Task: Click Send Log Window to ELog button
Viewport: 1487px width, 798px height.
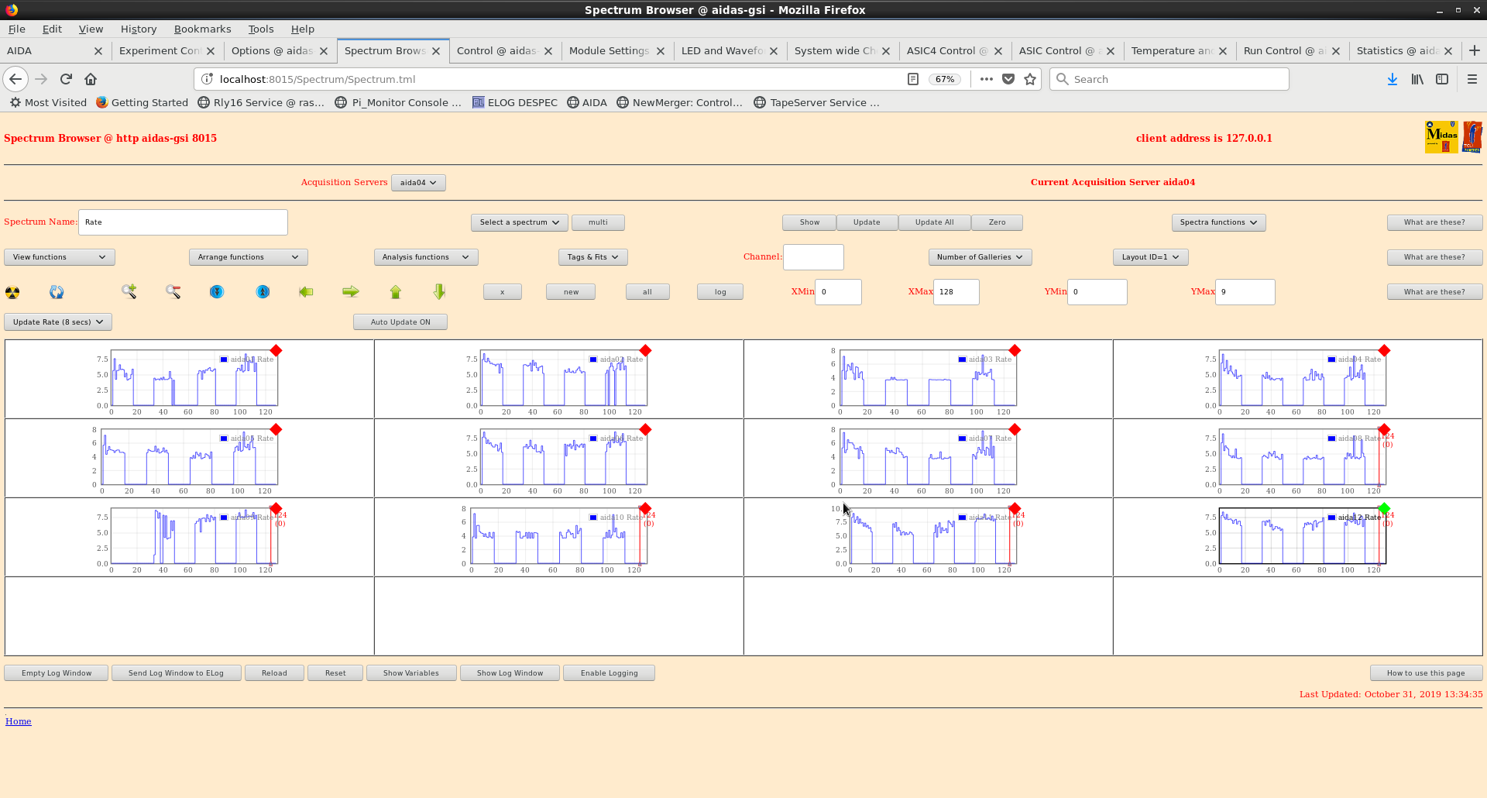Action: 176,673
